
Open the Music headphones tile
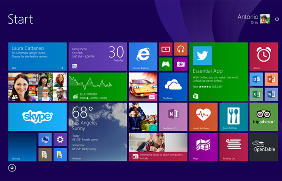181,49
